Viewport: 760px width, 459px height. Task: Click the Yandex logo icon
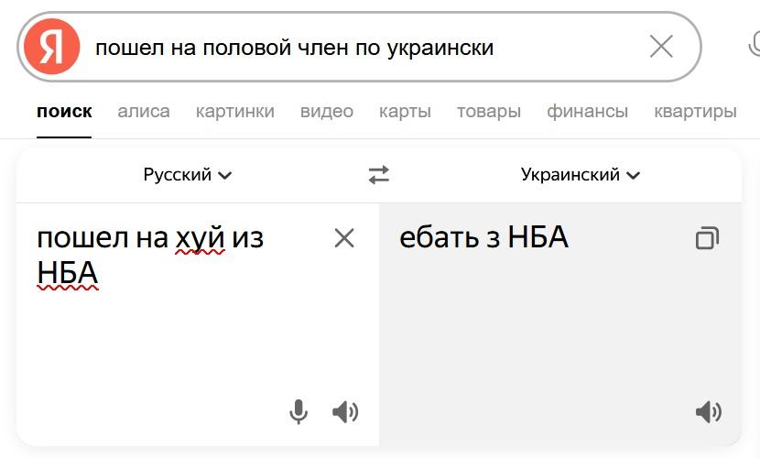coord(52,47)
